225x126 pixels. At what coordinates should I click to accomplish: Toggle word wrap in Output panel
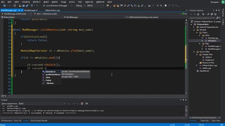(86, 104)
